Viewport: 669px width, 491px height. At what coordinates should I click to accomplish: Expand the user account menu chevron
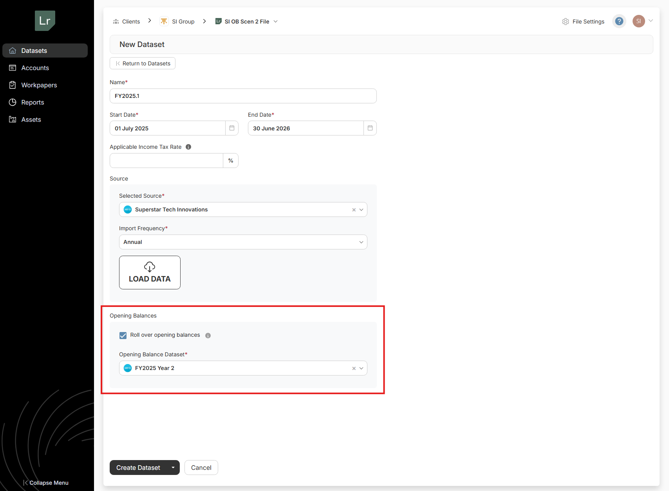pos(651,21)
